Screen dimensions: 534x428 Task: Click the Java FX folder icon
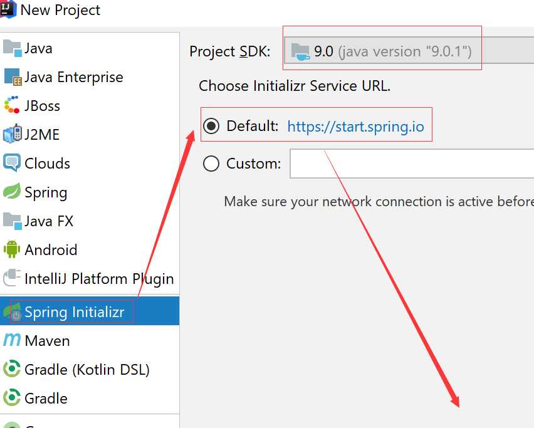point(13,221)
